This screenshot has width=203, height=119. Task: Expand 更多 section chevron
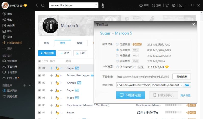[30, 49]
